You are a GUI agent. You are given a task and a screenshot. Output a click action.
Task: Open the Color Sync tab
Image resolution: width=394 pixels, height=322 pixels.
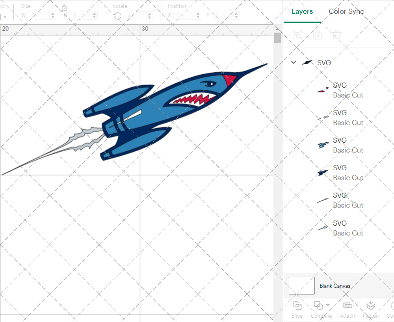click(346, 11)
